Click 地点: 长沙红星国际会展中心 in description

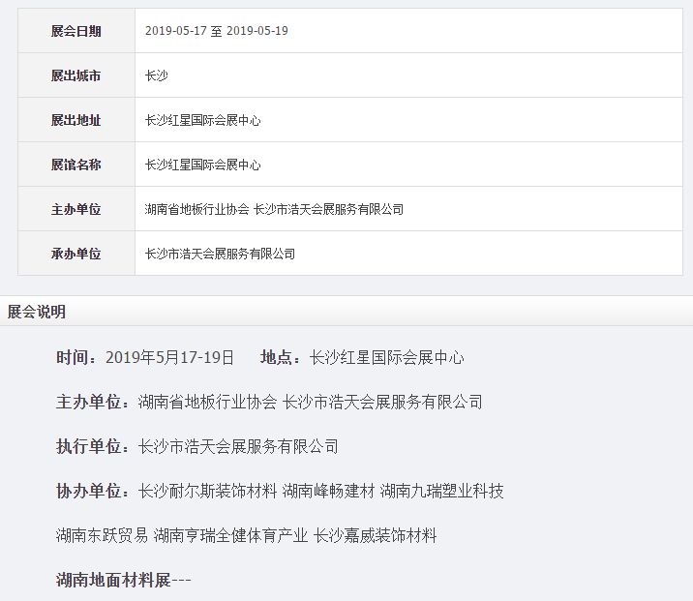362,357
